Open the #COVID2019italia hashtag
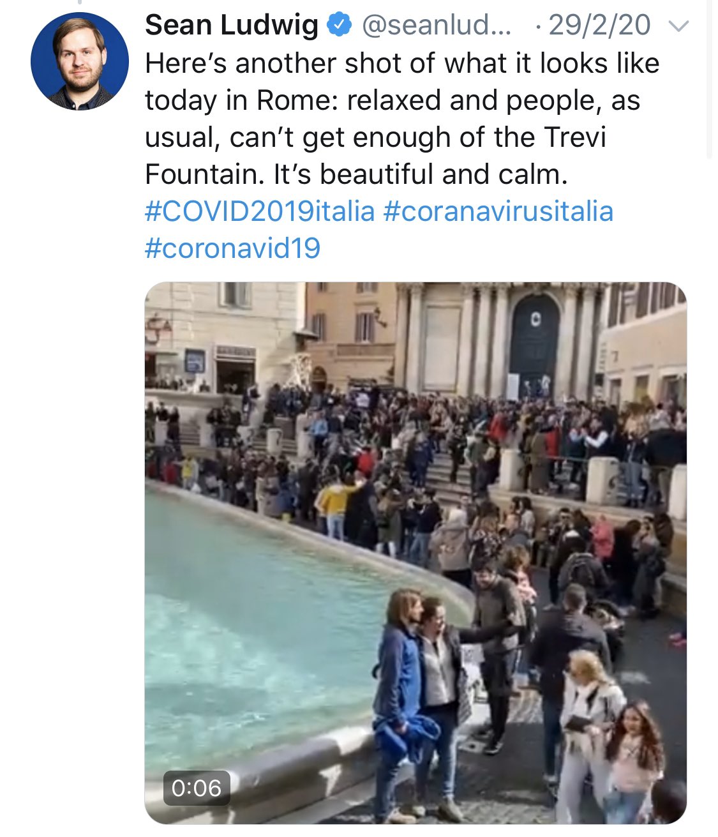The height and width of the screenshot is (837, 718). coord(259,211)
